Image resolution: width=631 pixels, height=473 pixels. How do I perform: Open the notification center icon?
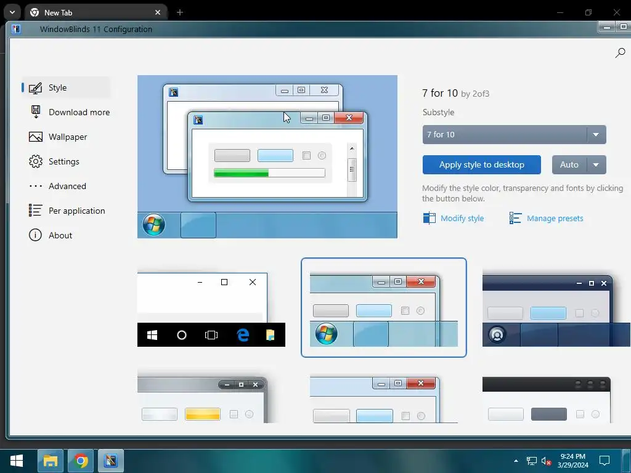click(x=605, y=461)
